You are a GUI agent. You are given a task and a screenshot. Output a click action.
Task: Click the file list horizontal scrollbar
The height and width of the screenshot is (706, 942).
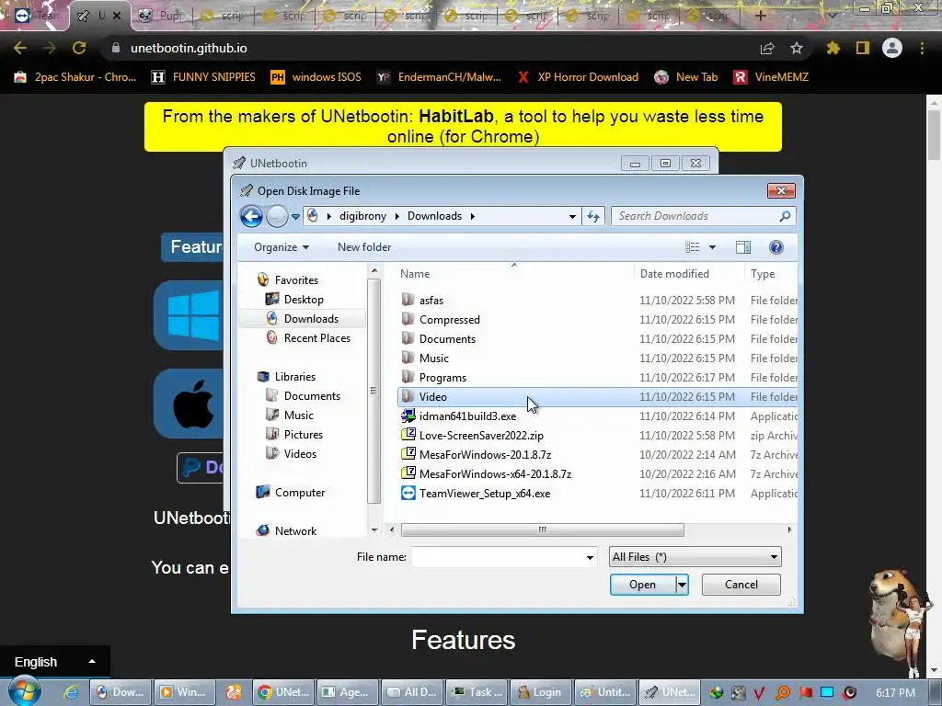pos(543,529)
